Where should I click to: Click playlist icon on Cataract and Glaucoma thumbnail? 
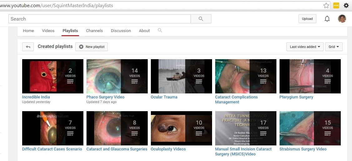tap(135, 134)
